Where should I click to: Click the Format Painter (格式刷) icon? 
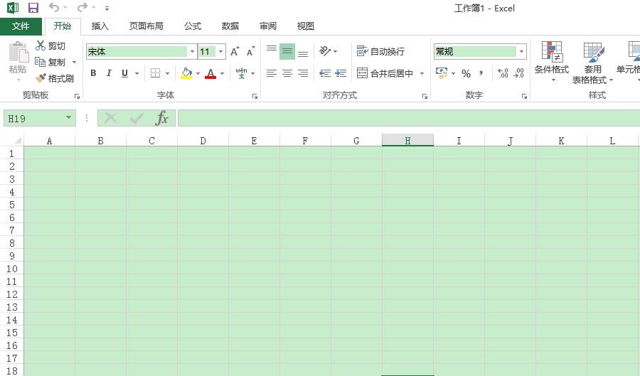(x=41, y=78)
